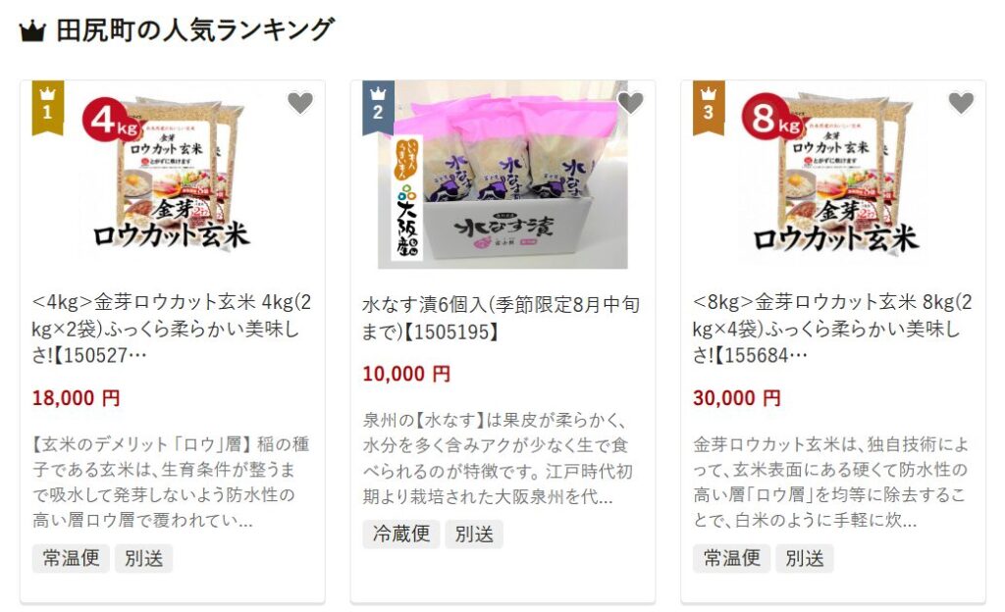Favorite the 8kg brown rice item
Screen dimensions: 1005x612
961,102
